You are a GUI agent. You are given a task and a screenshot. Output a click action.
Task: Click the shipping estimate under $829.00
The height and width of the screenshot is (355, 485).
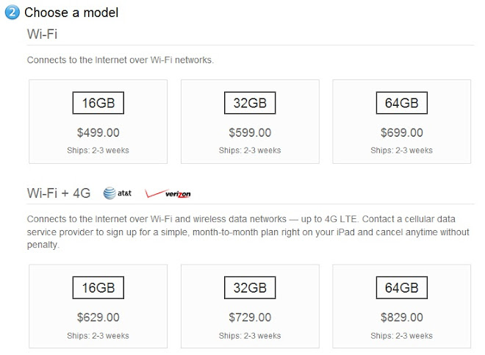pos(401,335)
